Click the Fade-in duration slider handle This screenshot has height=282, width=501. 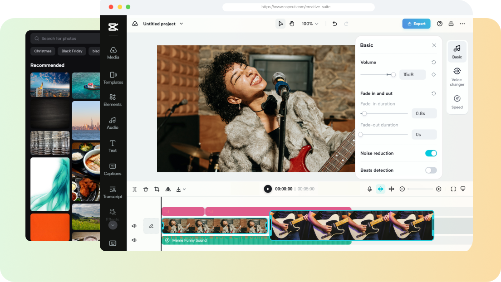tap(364, 113)
